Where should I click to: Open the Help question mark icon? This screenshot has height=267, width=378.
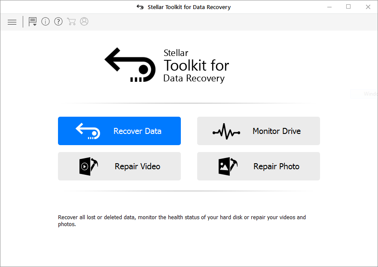[x=58, y=22]
